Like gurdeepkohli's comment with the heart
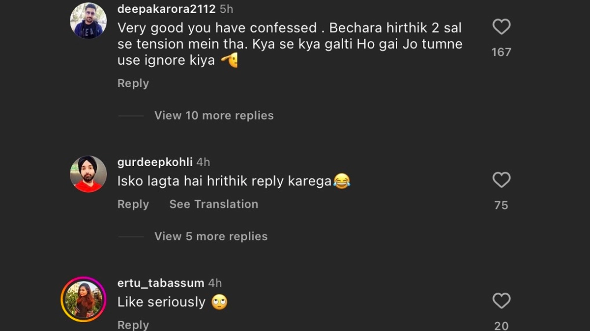This screenshot has height=331, width=590. pyautogui.click(x=501, y=180)
